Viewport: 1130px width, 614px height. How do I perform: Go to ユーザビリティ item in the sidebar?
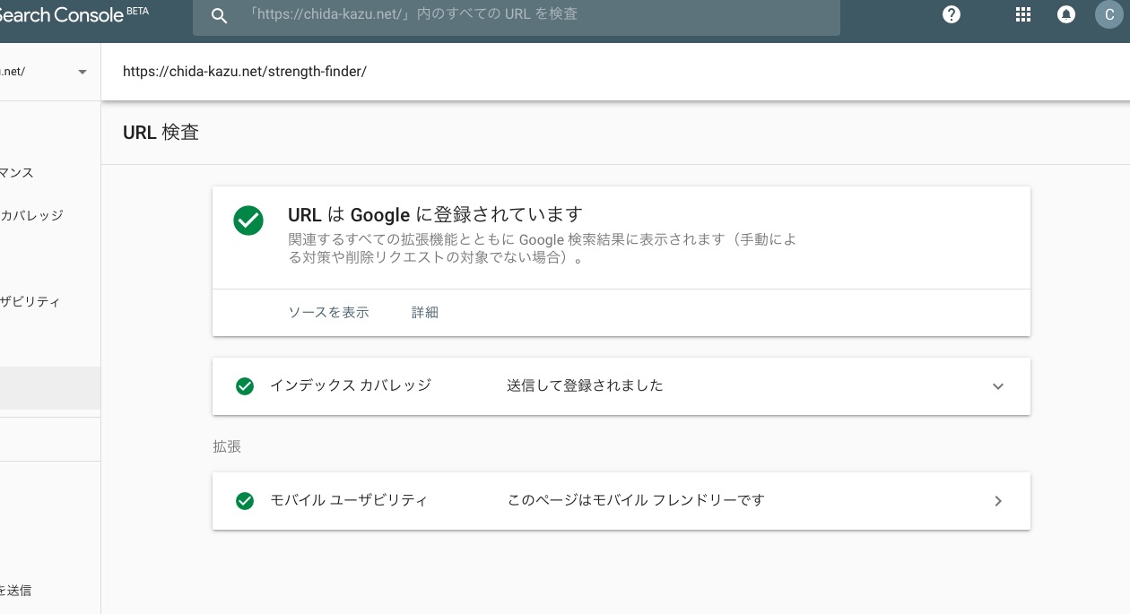click(30, 302)
